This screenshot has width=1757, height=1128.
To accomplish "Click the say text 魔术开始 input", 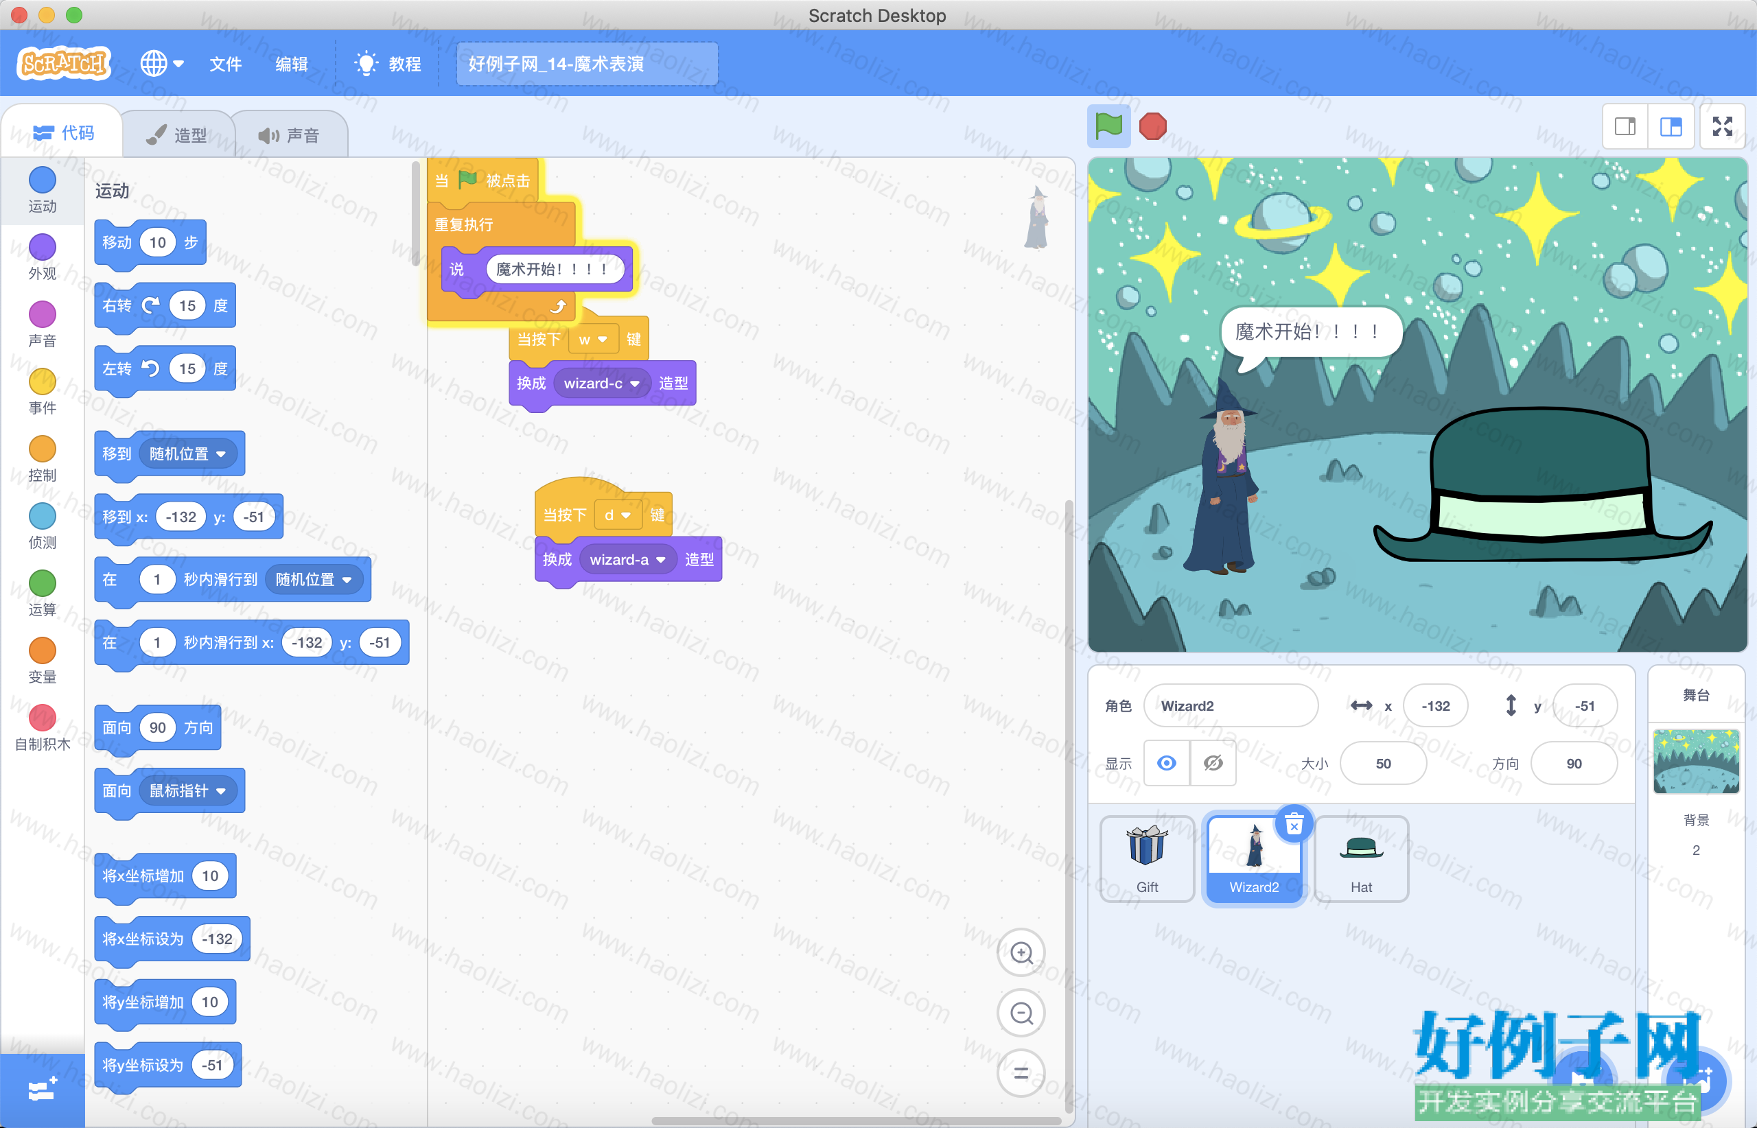I will [554, 269].
